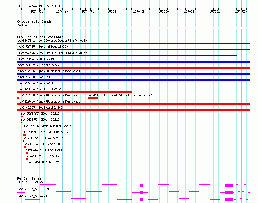Select the large exon box of NM_012206
The height and width of the screenshot is (203, 258).
click(x=229, y=185)
